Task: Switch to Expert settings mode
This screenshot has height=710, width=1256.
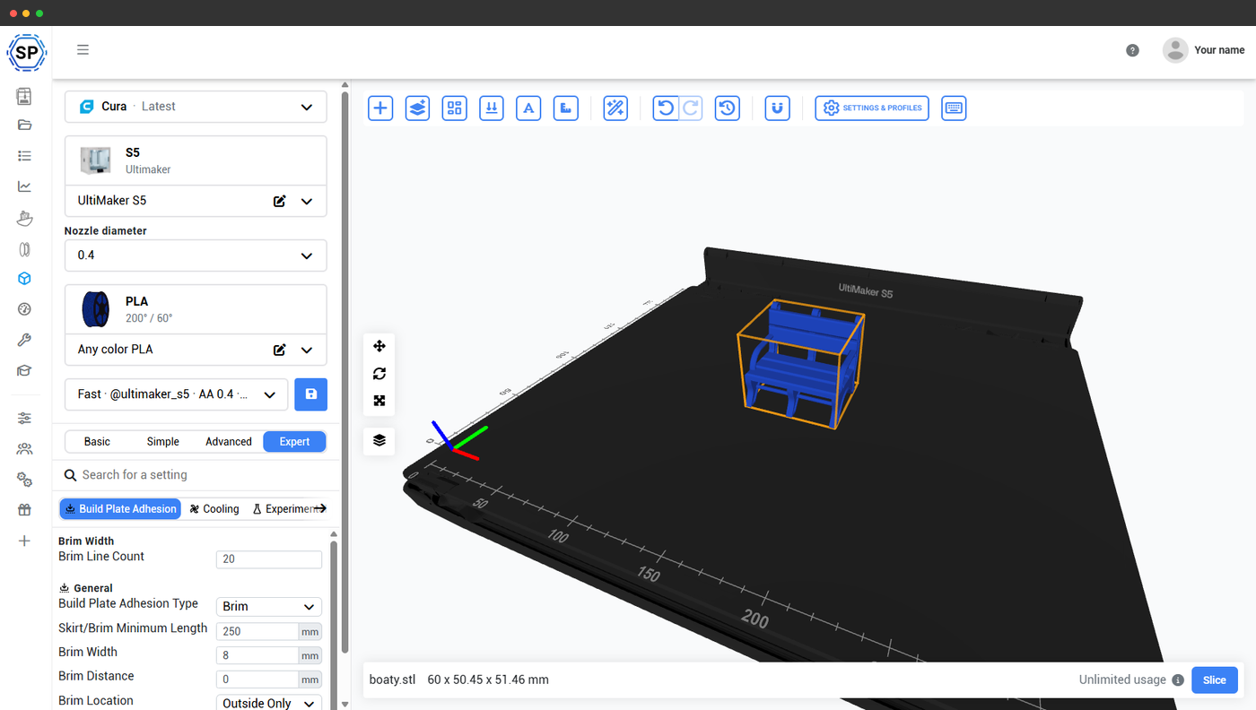Action: pos(294,442)
